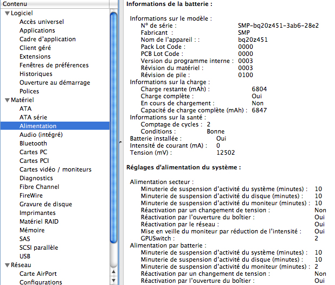The image size is (335, 285).
Task: Select the Matériel category label
Action: [22, 100]
